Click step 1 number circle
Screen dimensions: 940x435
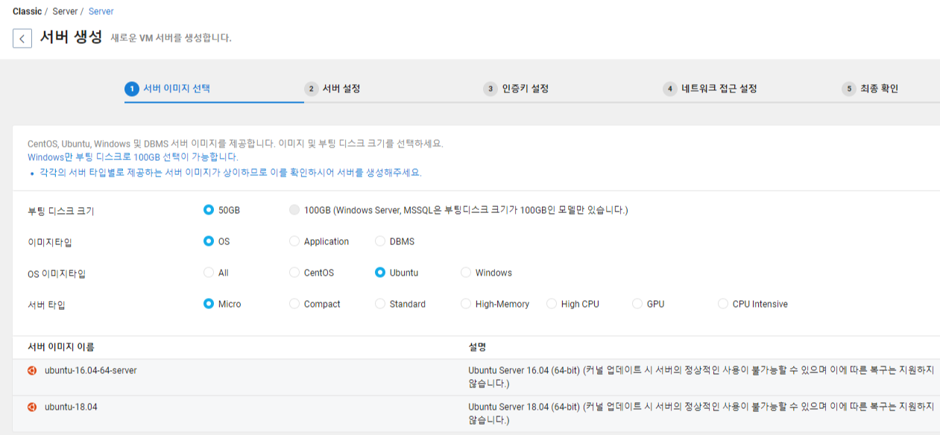point(132,89)
